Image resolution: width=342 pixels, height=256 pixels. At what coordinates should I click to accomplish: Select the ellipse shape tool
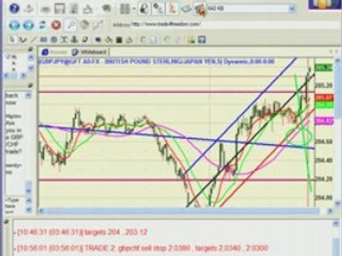[54, 39]
